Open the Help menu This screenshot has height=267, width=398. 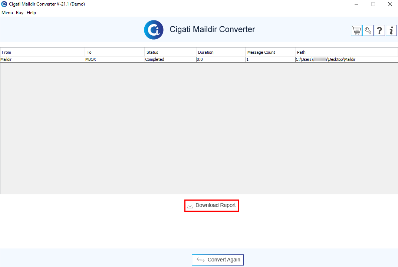coord(31,13)
